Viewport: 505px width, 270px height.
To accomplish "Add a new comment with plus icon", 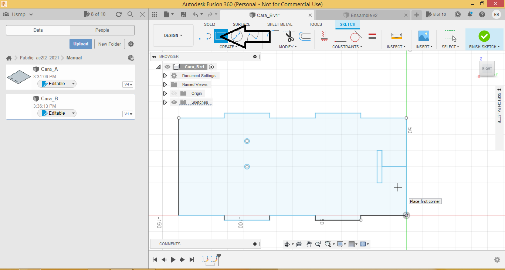I will (255, 244).
